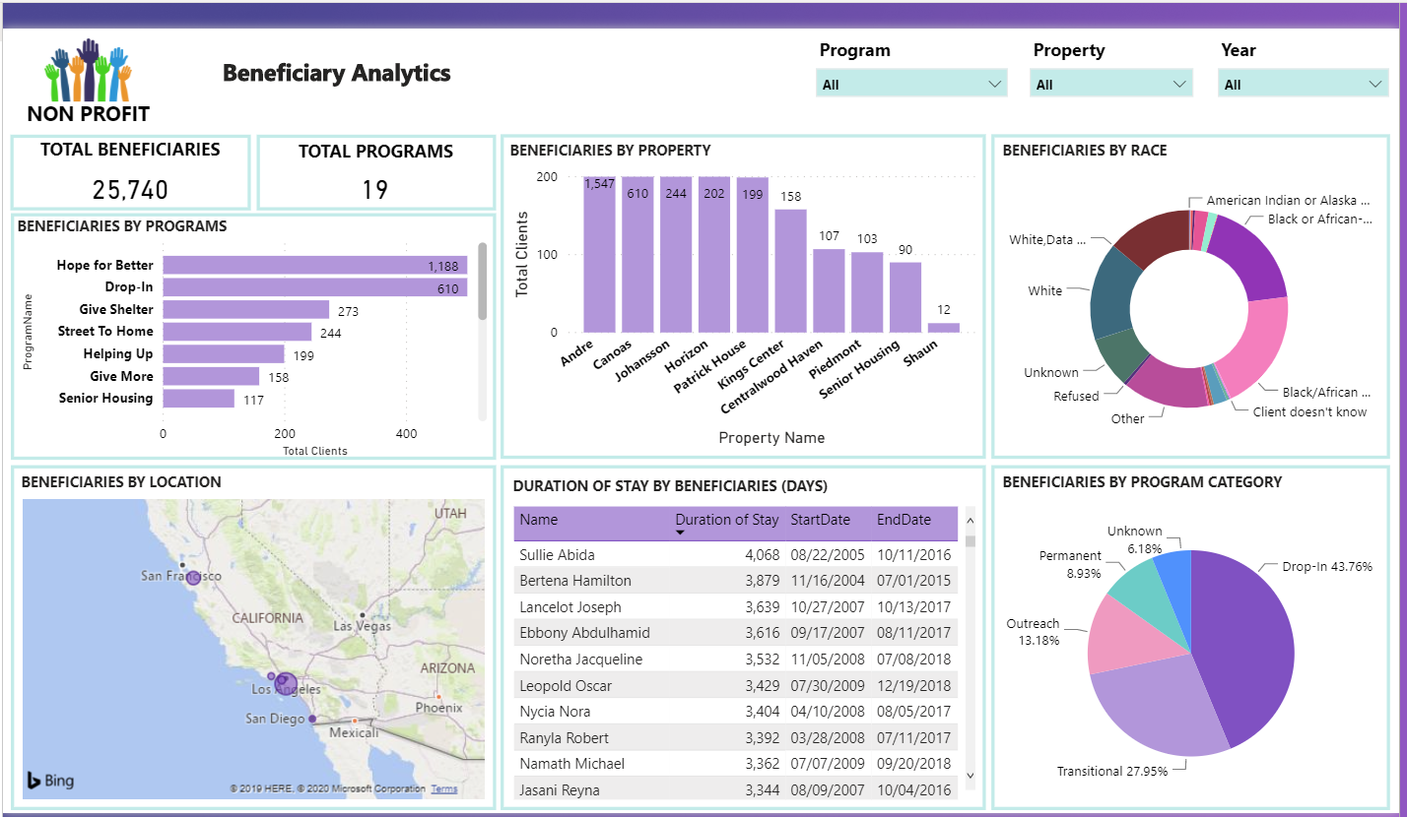
Task: Select the Give Shelter bar
Action: 246,309
